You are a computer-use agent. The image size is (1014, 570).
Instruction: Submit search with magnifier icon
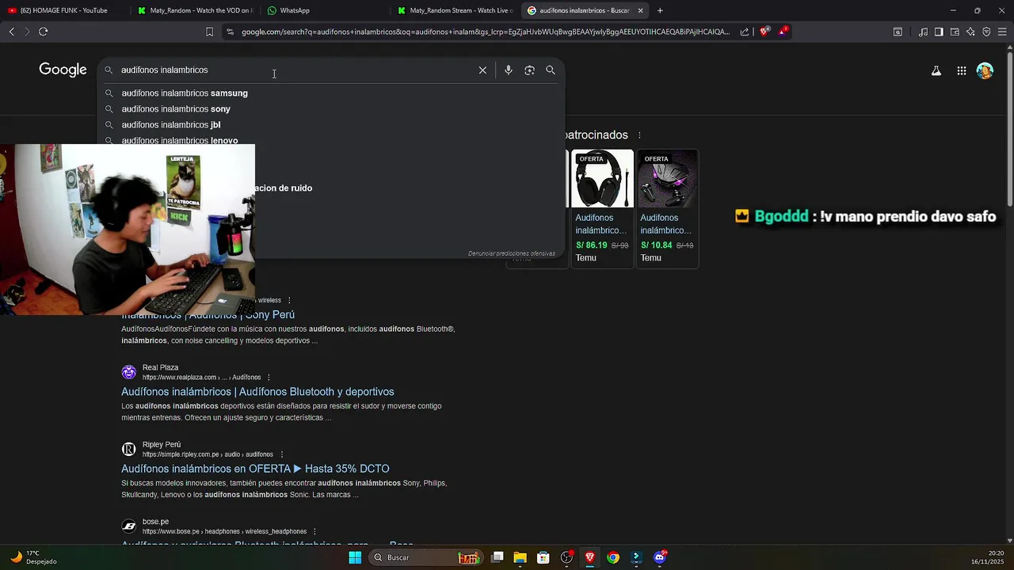[x=551, y=70]
